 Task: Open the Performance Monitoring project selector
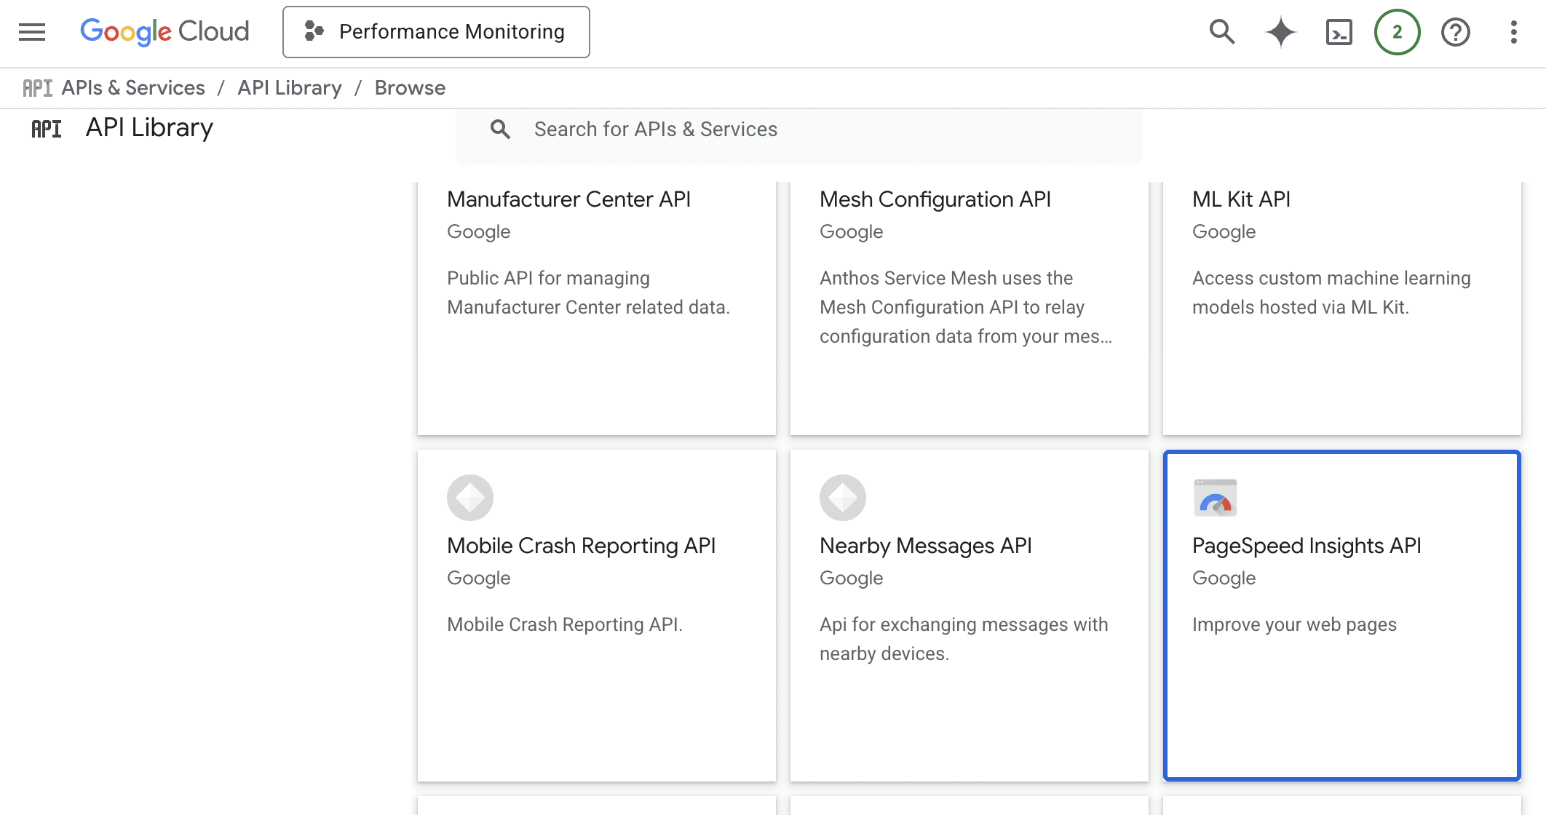click(x=436, y=31)
